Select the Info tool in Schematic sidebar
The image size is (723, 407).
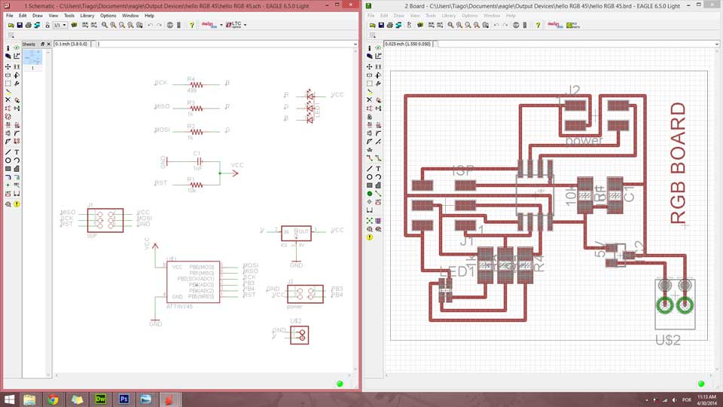click(8, 48)
